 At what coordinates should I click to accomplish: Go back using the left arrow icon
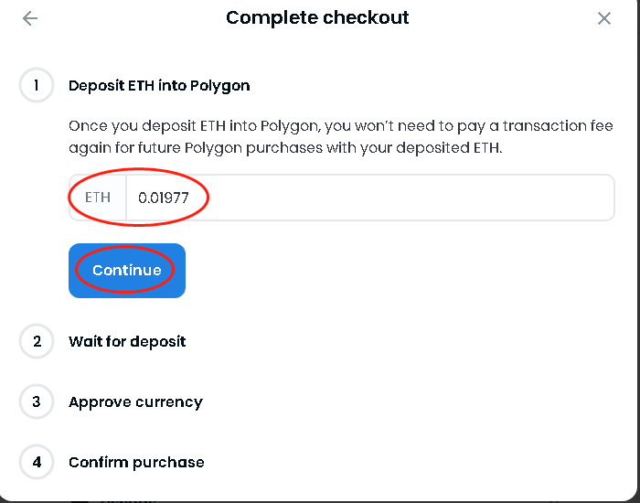tap(30, 18)
